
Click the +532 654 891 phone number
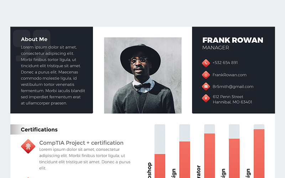pyautogui.click(x=225, y=63)
